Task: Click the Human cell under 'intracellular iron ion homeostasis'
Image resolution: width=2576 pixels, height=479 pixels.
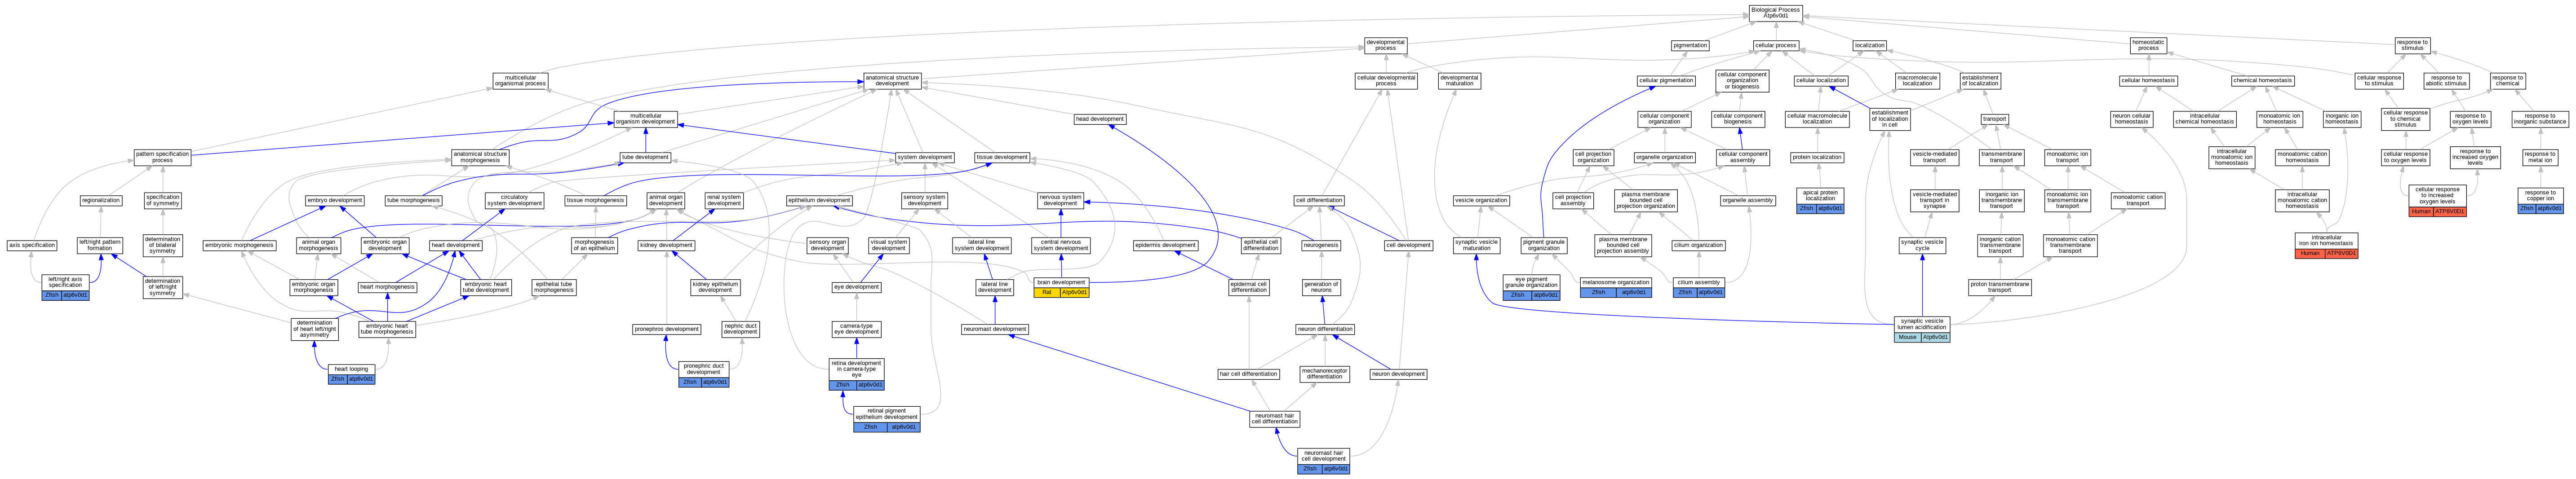Action: pos(2309,254)
